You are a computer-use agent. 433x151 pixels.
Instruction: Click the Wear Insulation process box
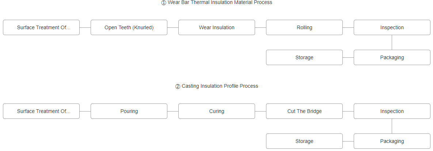point(217,27)
